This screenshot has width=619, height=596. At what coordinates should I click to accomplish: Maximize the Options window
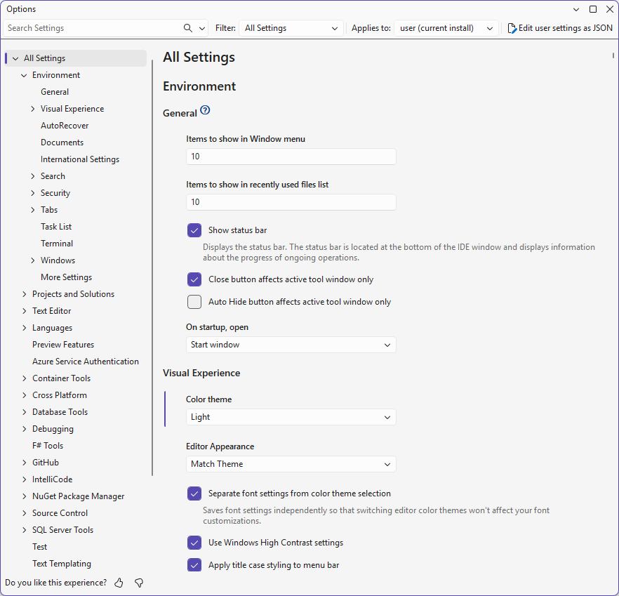point(593,9)
